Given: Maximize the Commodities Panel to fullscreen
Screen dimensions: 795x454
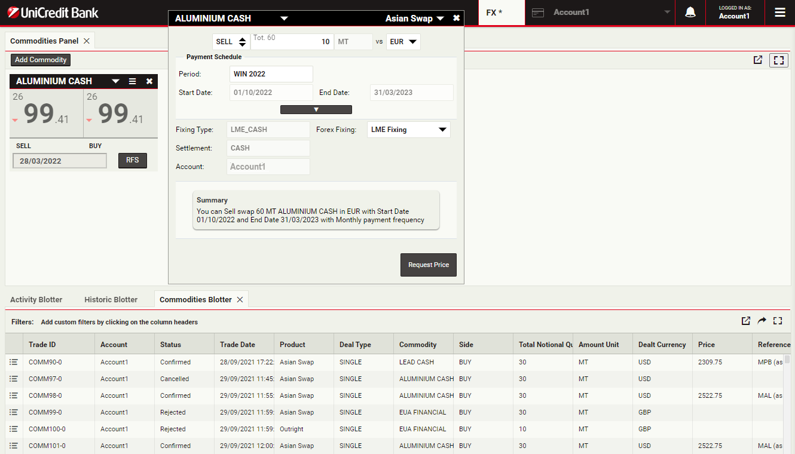Looking at the screenshot, I should [778, 60].
